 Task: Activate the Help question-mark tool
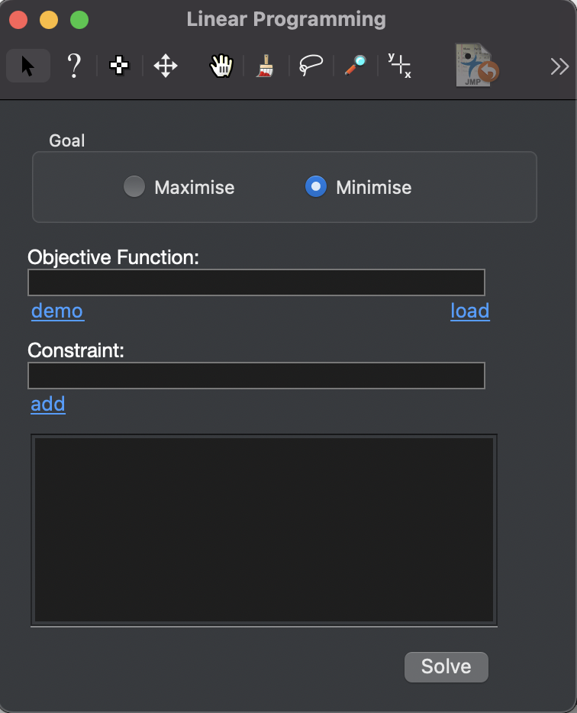point(73,66)
